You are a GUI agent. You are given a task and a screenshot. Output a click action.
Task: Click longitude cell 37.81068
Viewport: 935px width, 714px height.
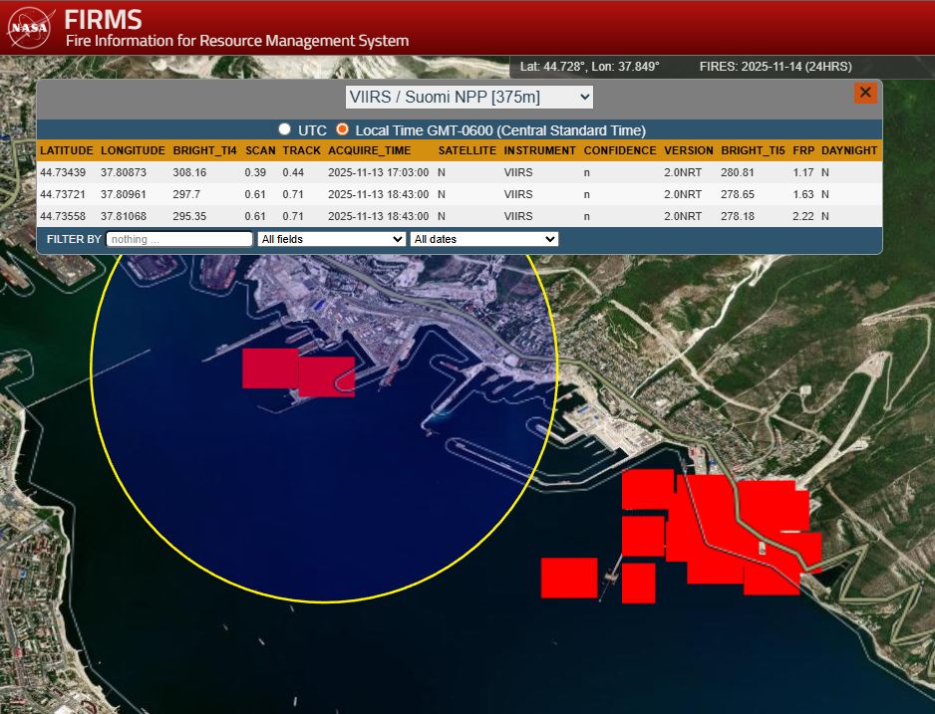(x=123, y=216)
